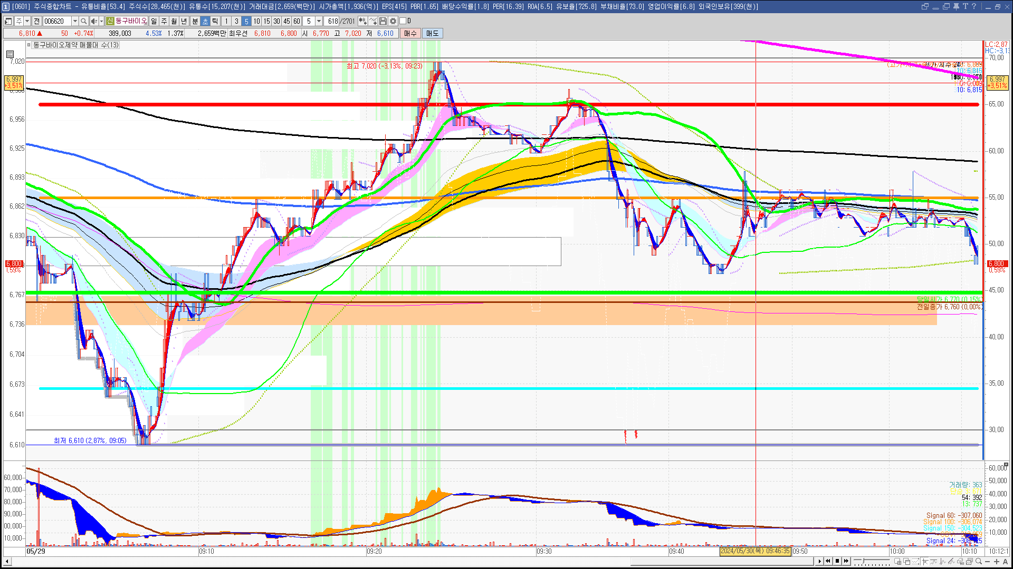This screenshot has width=1013, height=569.
Task: Click the speaker sound icon in toolbar
Action: coord(93,21)
